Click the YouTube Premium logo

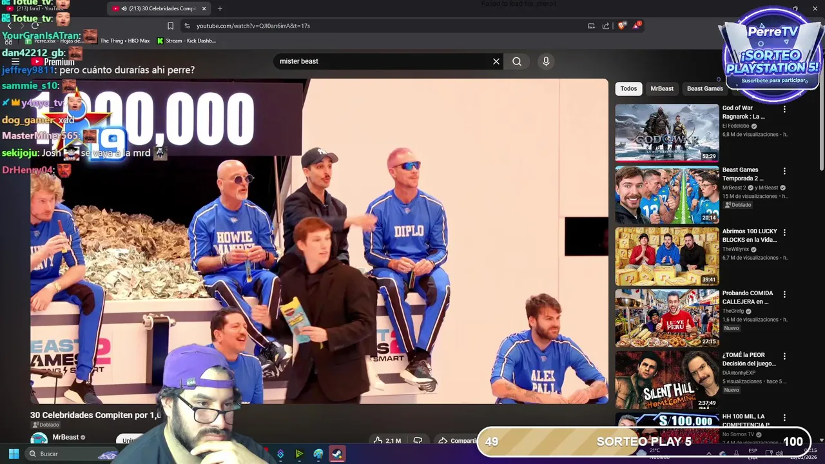coord(53,62)
